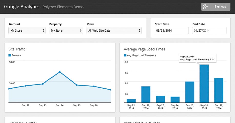Click the Sep 26, 2014 bar
The height and width of the screenshot is (123, 235).
tap(204, 83)
